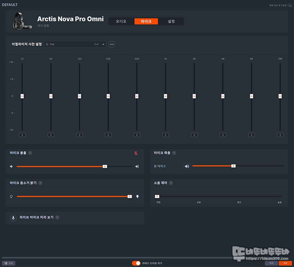Click the 16K equalizer slider handle
Image resolution: width=294 pixels, height=267 pixels.
point(280,96)
